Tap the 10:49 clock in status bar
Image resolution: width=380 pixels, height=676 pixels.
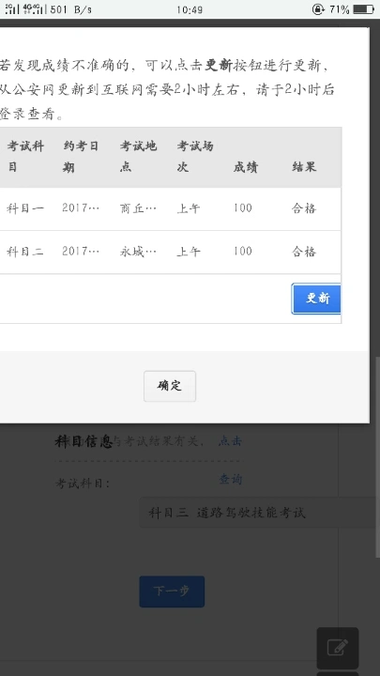coord(190,9)
